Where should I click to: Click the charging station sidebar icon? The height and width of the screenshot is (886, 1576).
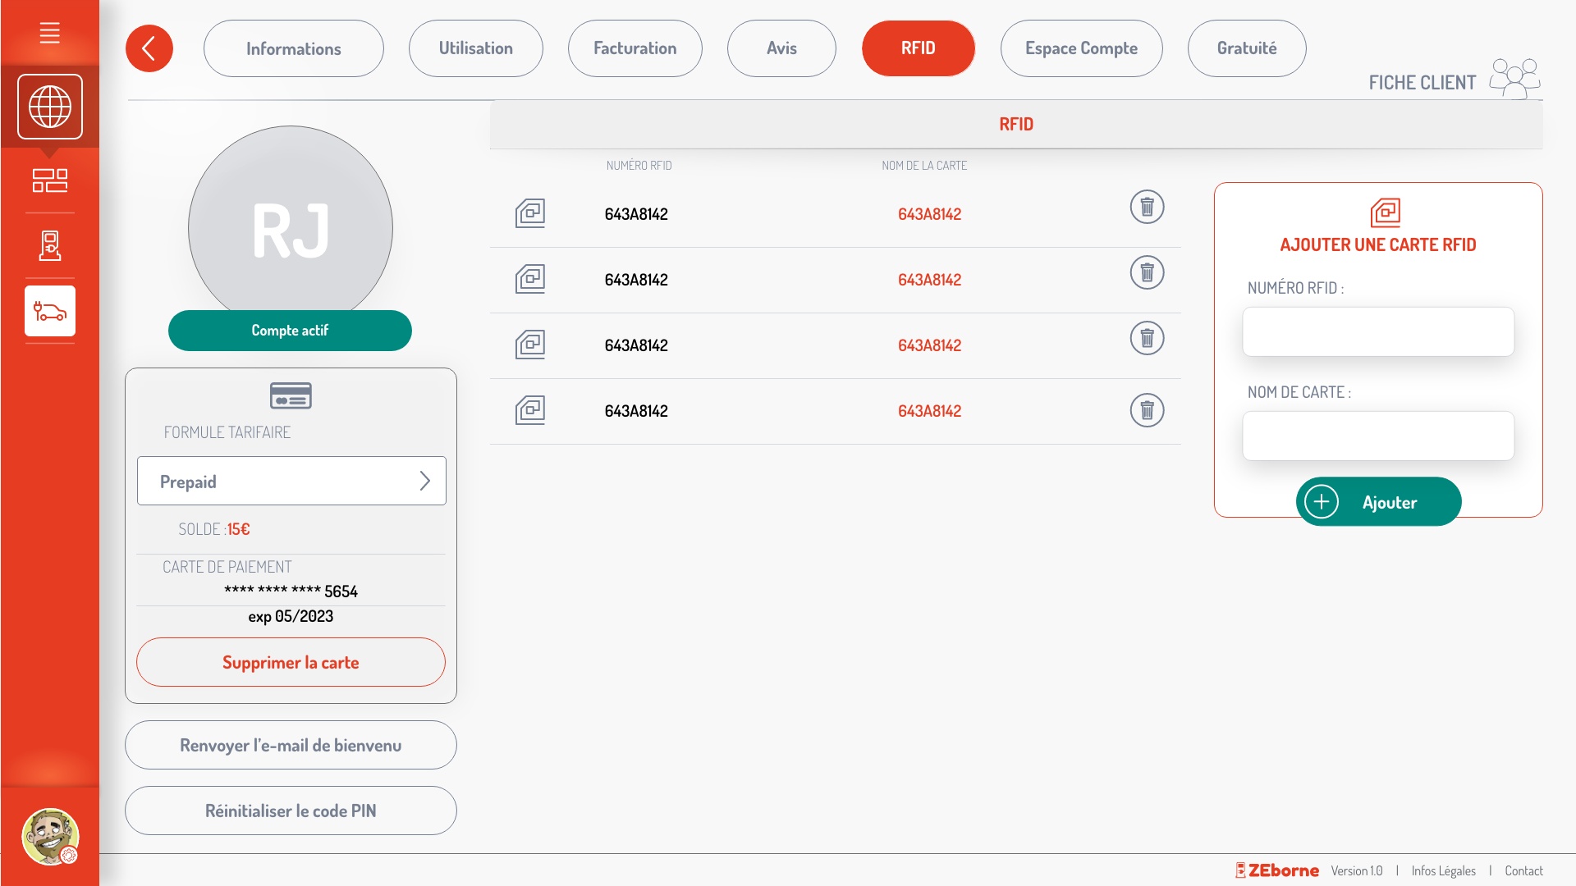(x=49, y=245)
